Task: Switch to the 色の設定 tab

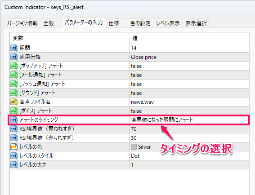Action: point(140,23)
